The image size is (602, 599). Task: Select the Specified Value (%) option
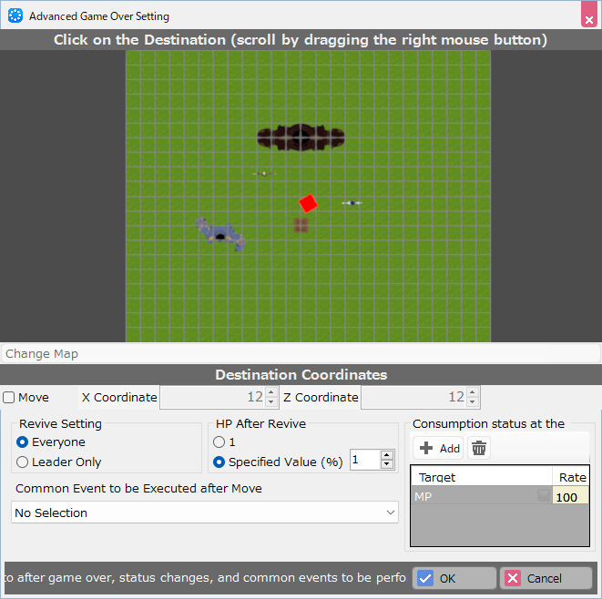click(x=219, y=462)
